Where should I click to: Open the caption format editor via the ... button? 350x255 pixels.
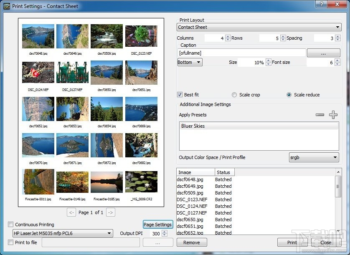pyautogui.click(x=324, y=53)
